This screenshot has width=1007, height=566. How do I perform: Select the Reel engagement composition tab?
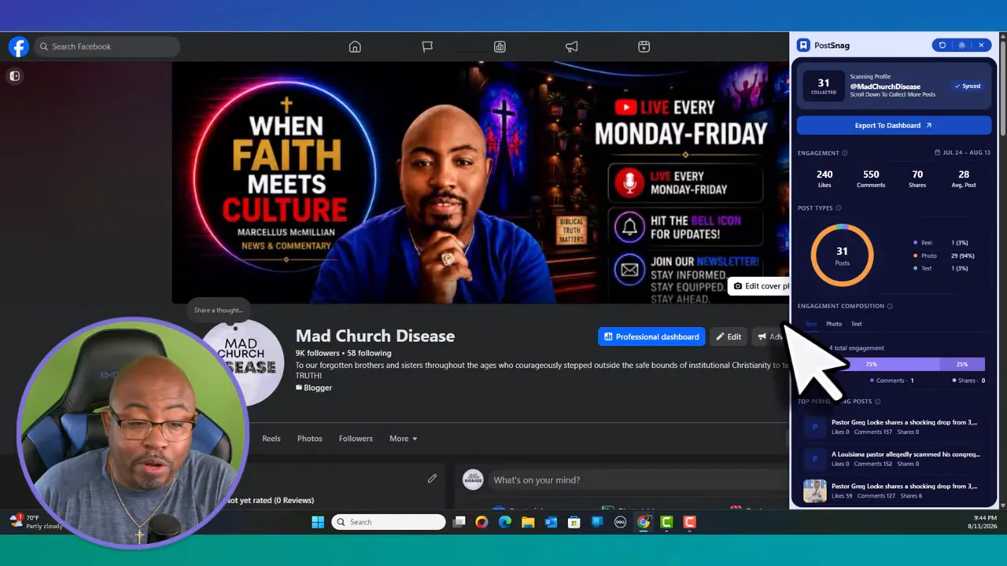tap(810, 324)
